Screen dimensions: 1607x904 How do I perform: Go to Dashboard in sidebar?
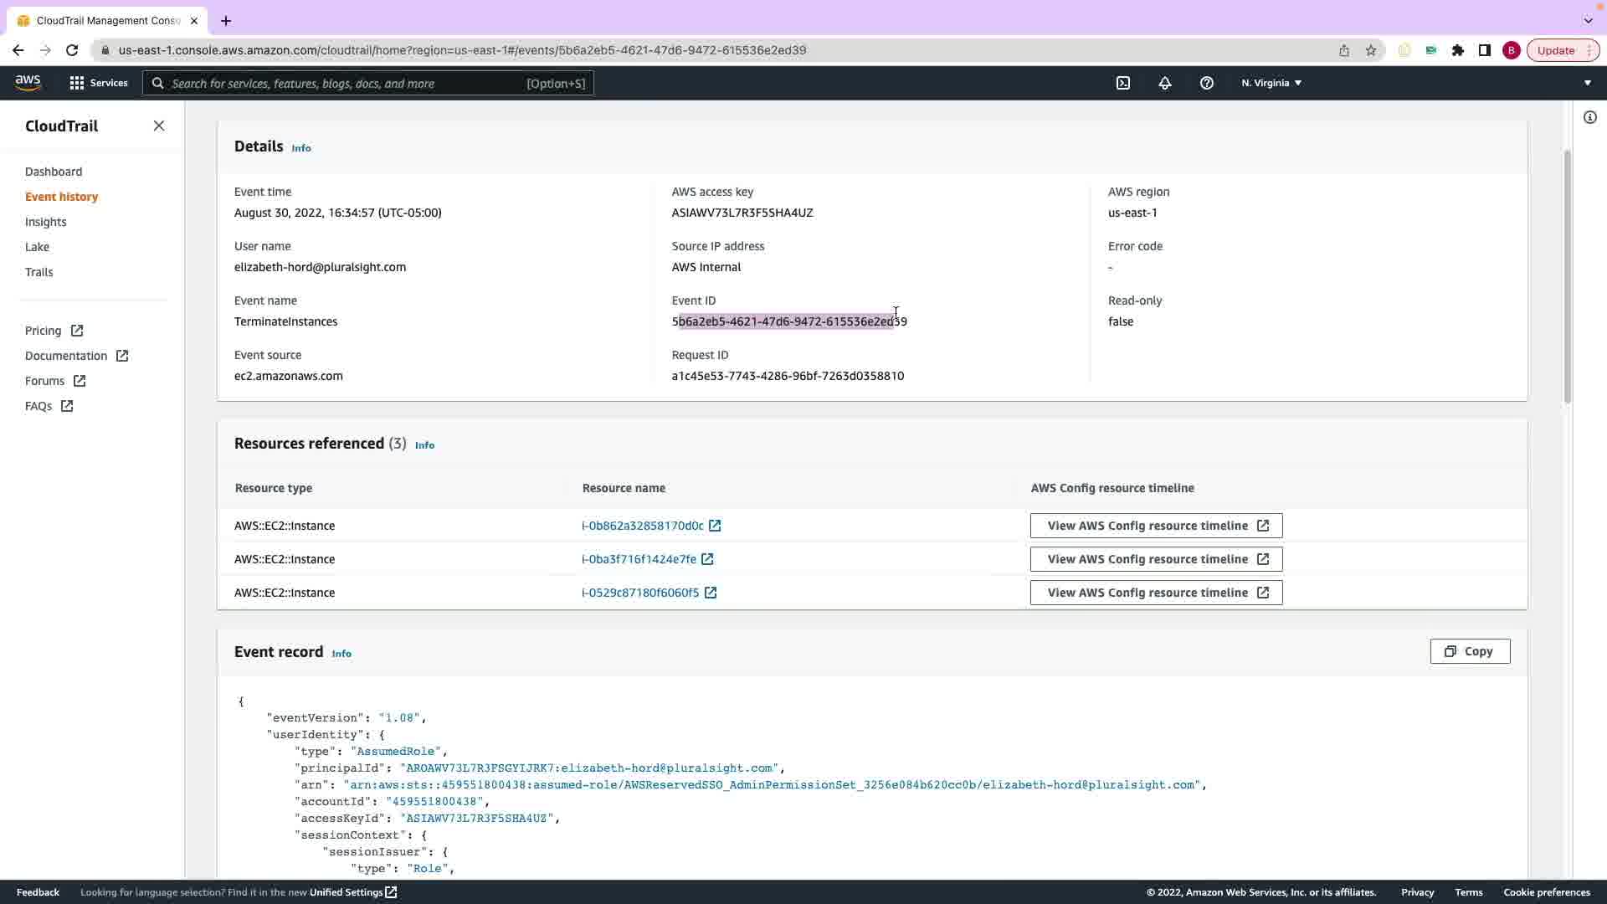54,172
